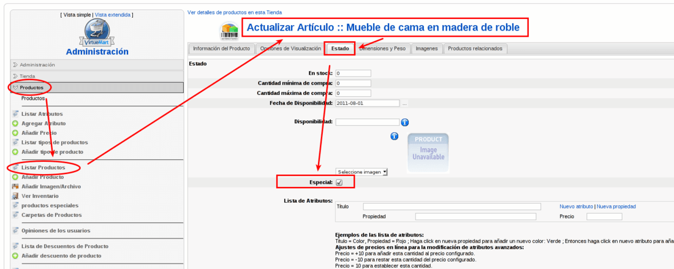The width and height of the screenshot is (674, 269).
Task: Click the Vista simple link
Action: [77, 15]
